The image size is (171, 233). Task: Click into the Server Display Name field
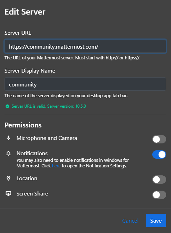85,84
